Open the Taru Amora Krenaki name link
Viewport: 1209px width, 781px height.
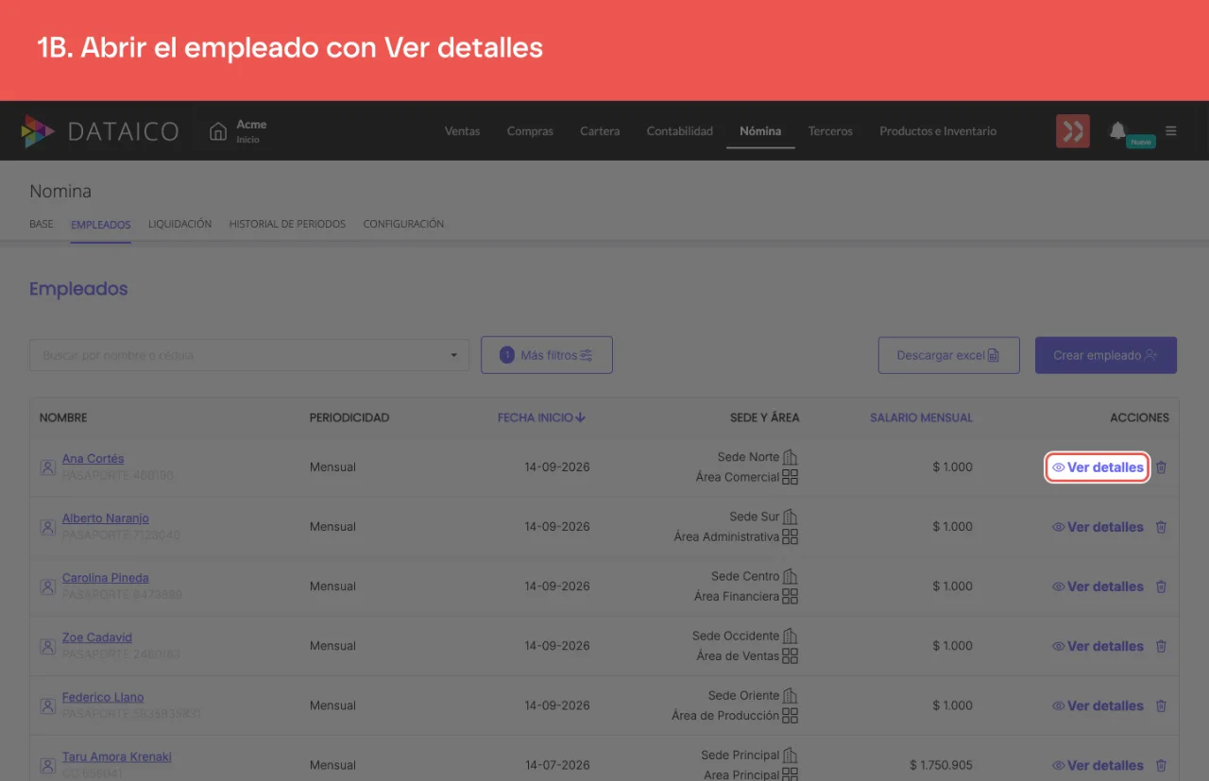(117, 757)
